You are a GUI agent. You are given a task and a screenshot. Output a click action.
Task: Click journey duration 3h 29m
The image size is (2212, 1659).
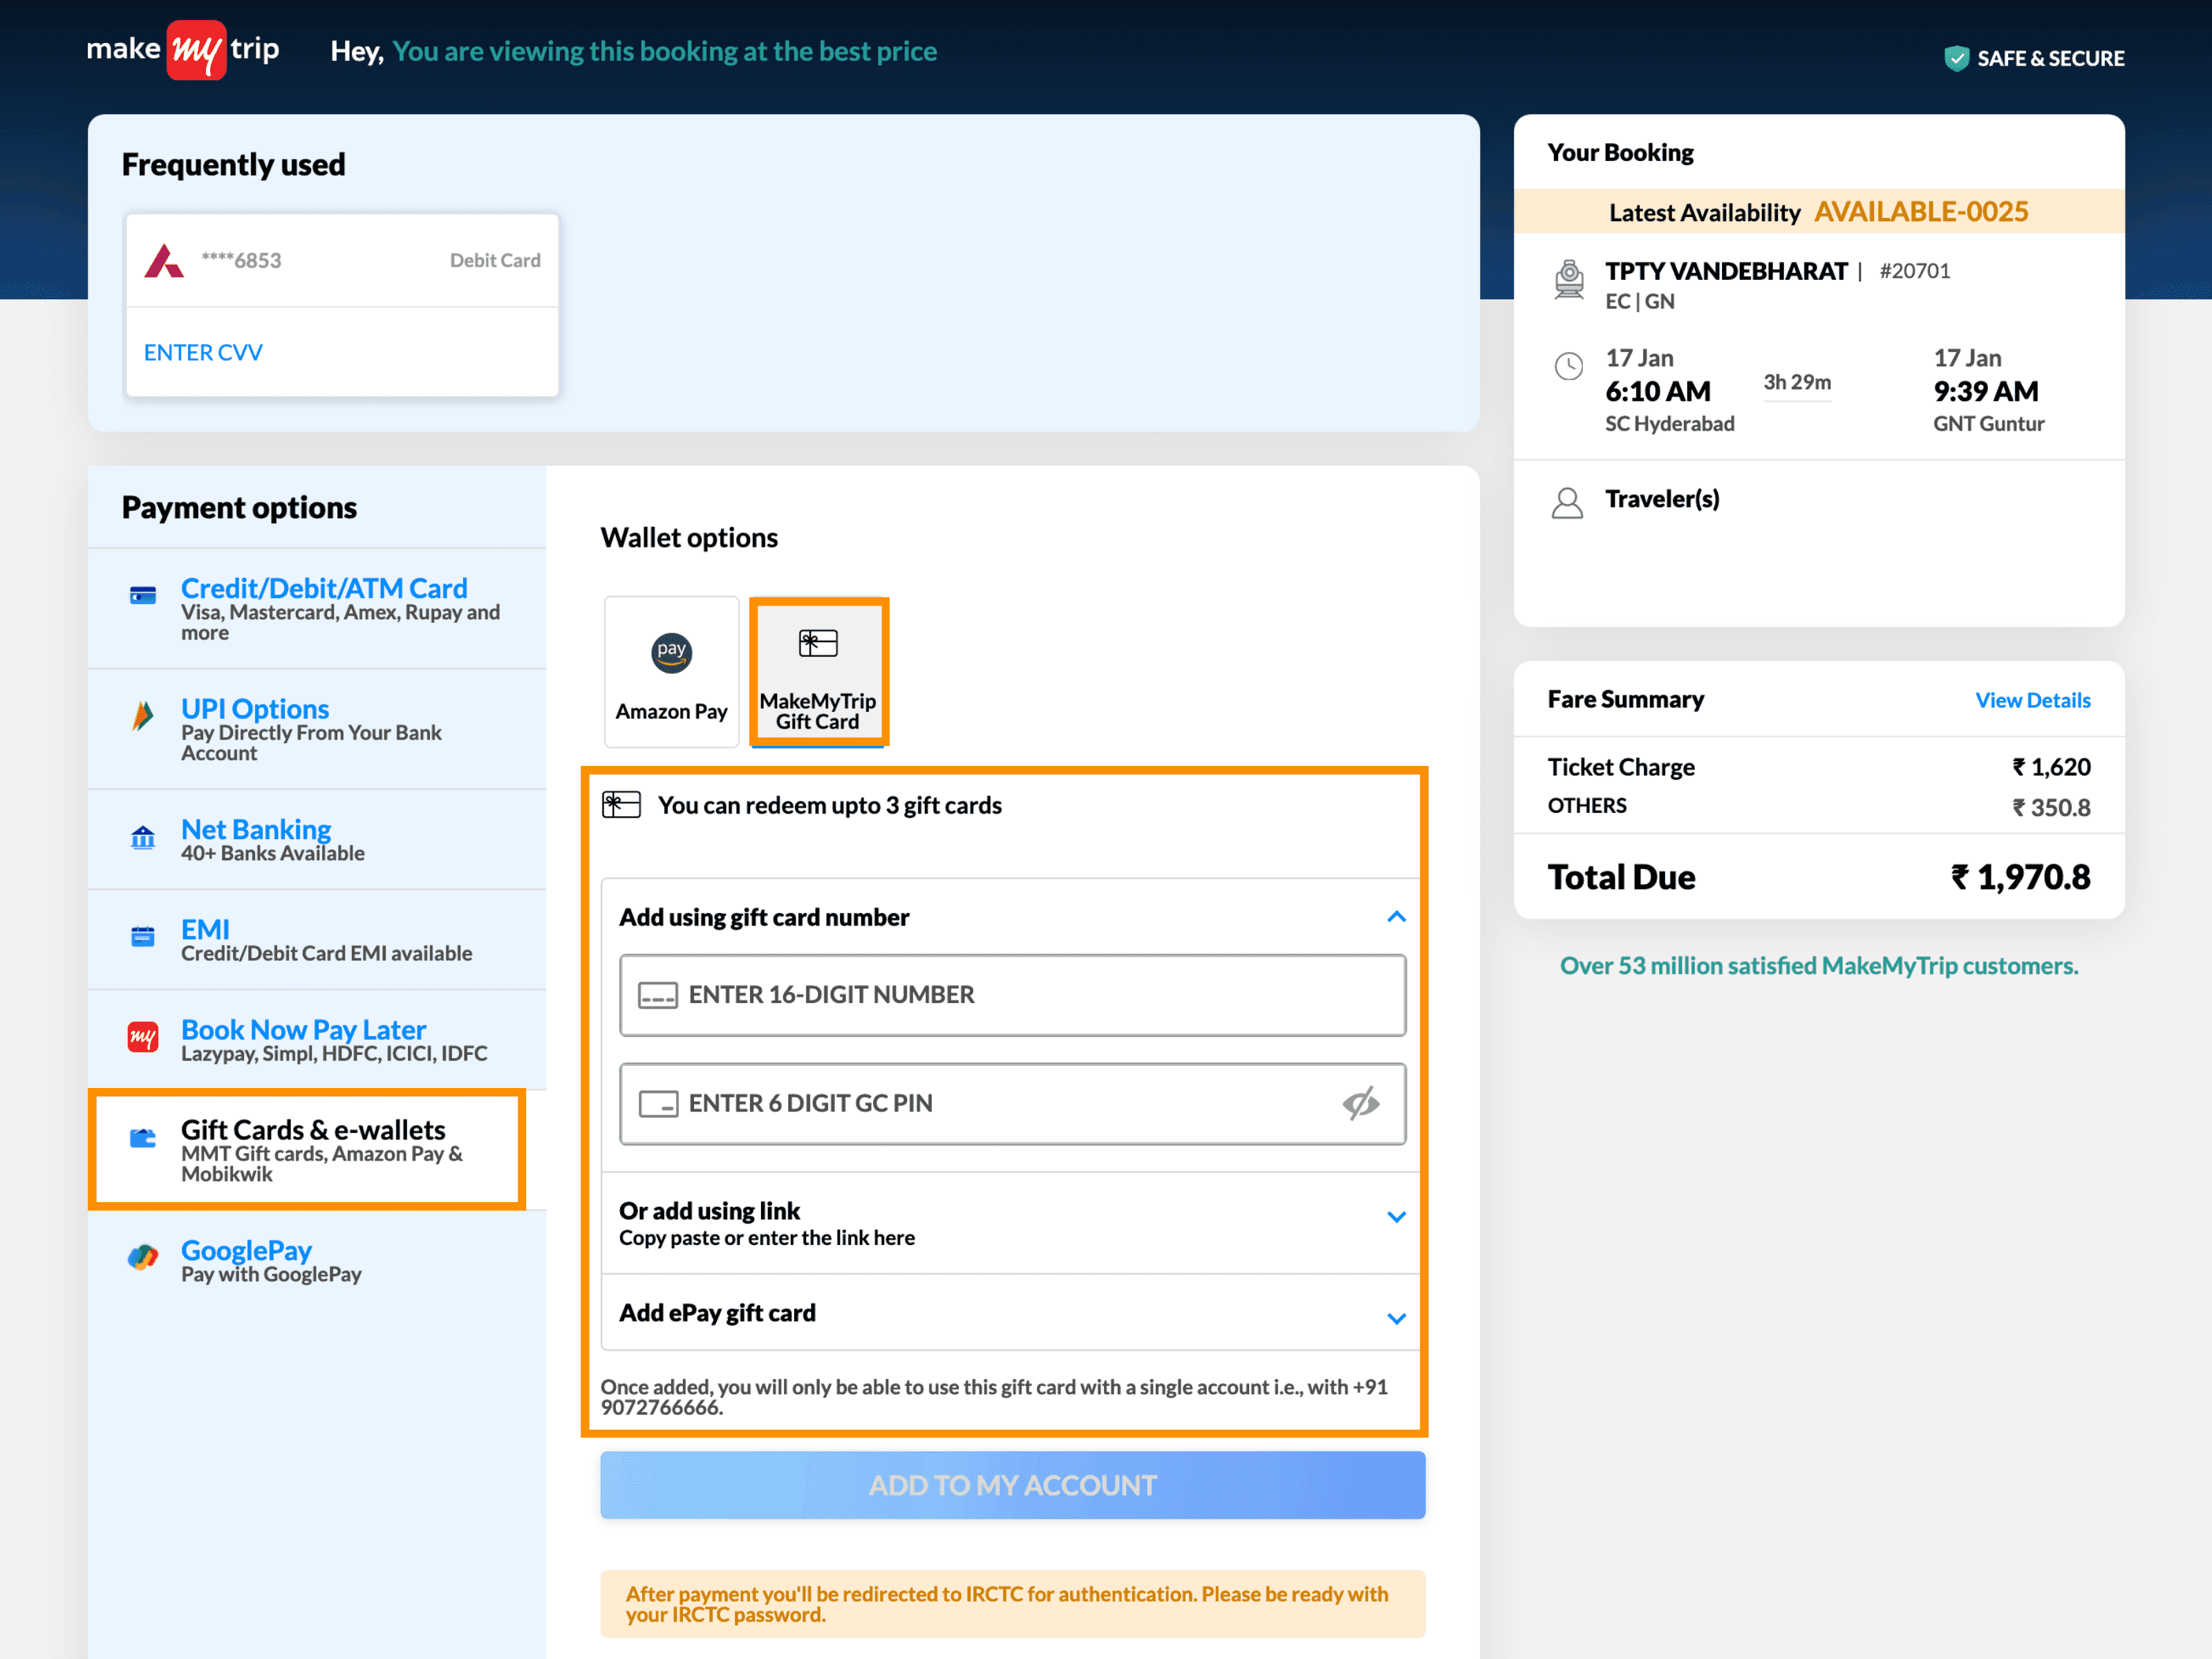(1797, 382)
